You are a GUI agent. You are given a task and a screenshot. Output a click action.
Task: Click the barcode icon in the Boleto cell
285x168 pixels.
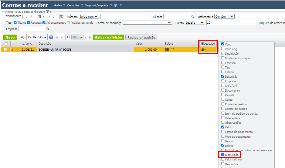[168, 50]
